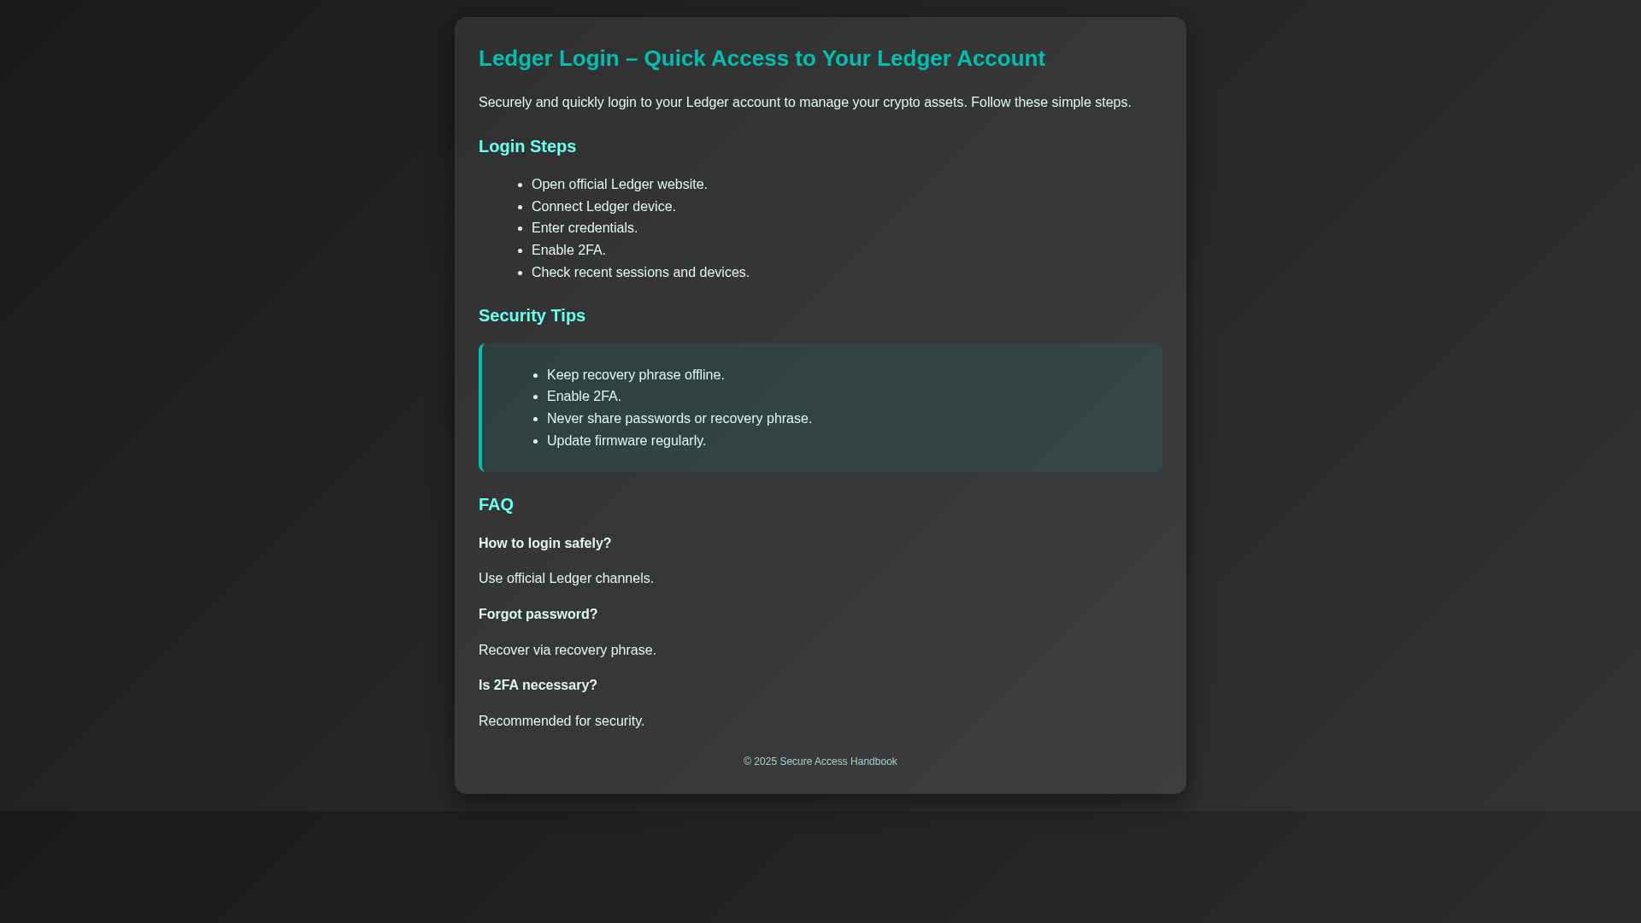Image resolution: width=1641 pixels, height=923 pixels.
Task: Click 'Enter credentials.' list item
Action: pos(585,228)
